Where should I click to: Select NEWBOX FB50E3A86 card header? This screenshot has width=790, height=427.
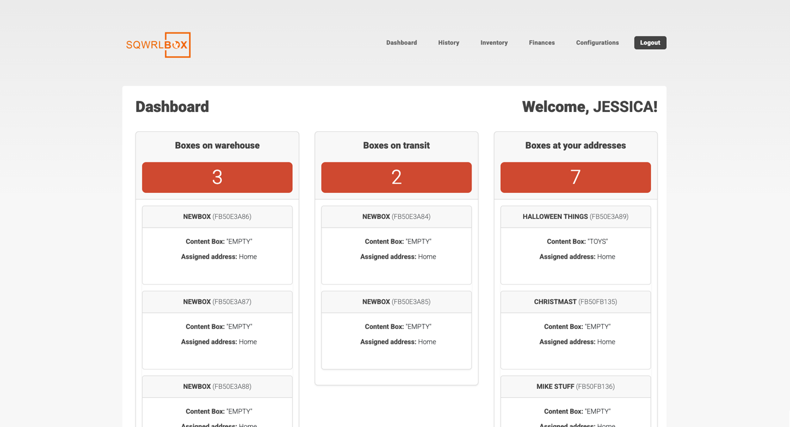pyautogui.click(x=217, y=217)
